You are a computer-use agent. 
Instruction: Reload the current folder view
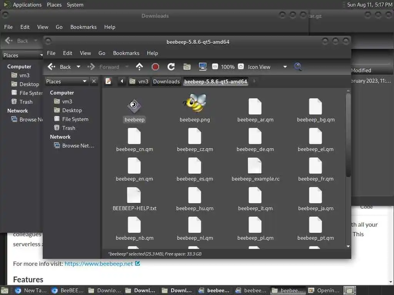coord(171,67)
